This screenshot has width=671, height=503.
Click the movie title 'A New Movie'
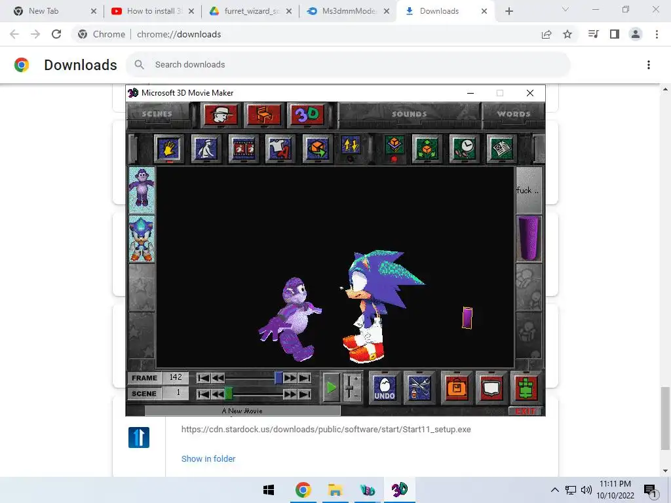tap(242, 411)
